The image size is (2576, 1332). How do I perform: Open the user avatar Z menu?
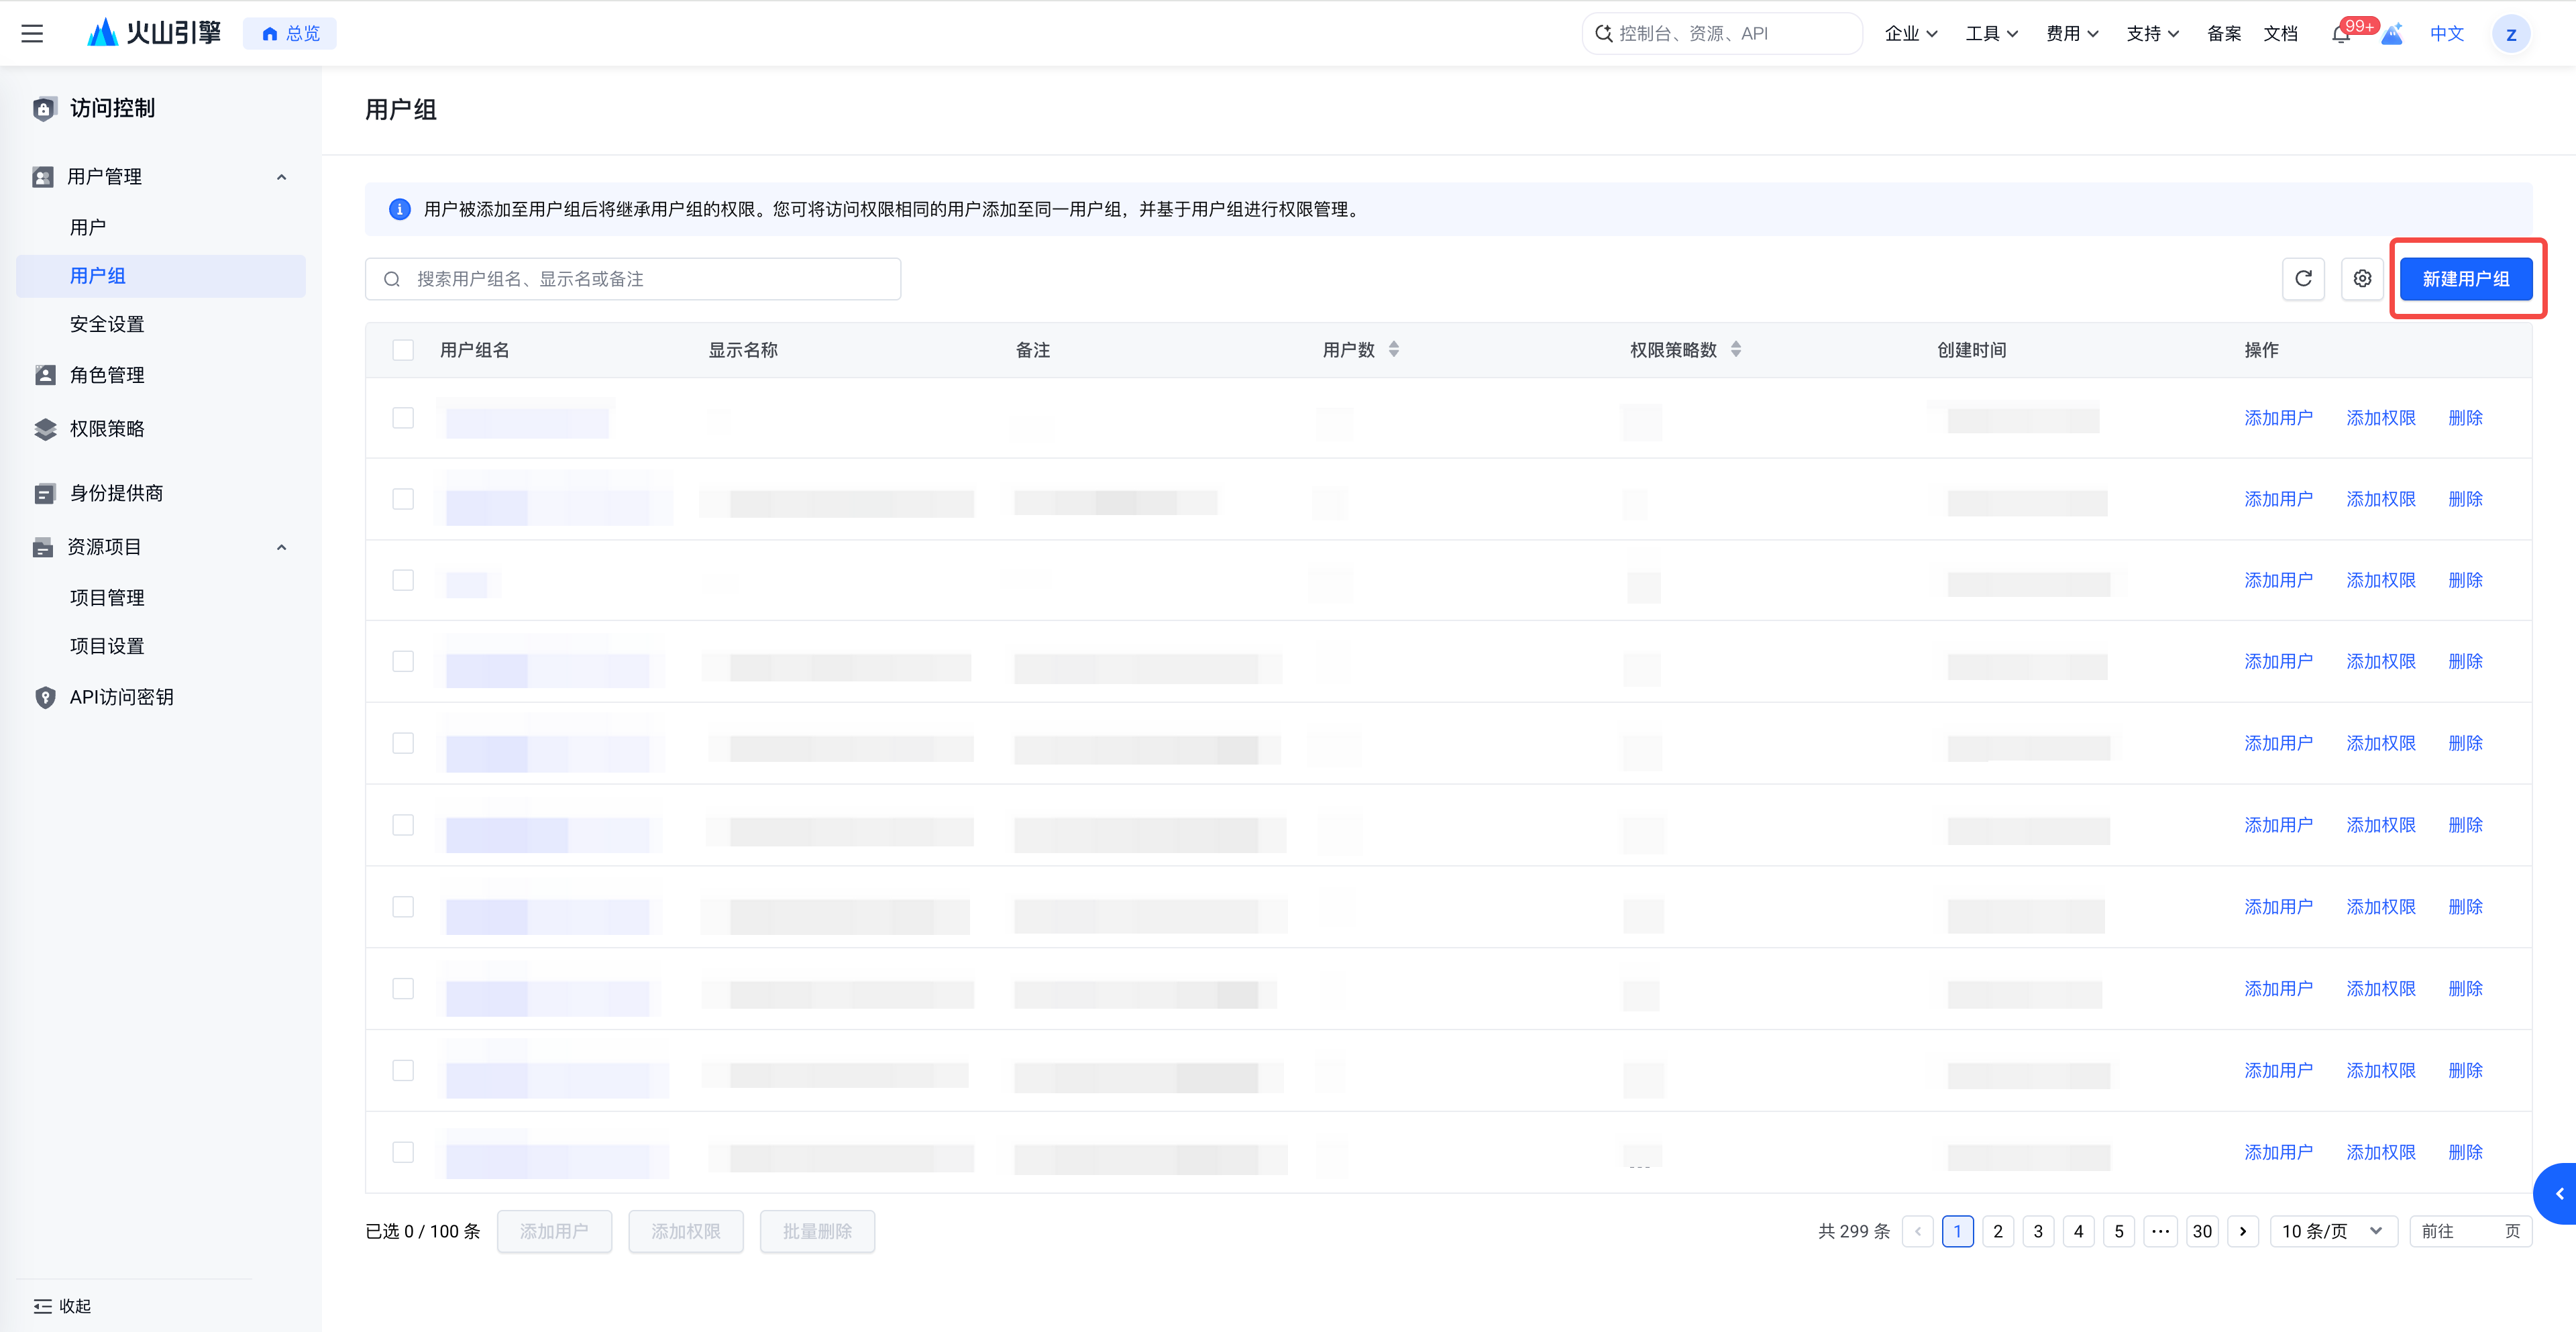click(2510, 34)
